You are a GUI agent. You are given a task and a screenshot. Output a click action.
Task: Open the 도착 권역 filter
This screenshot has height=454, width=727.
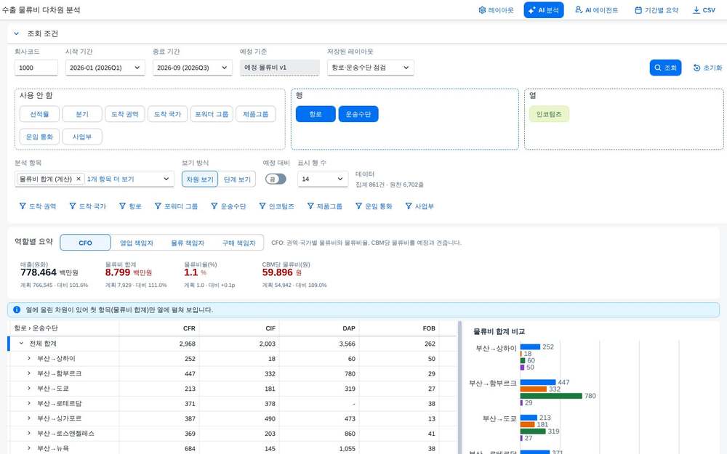pos(38,206)
